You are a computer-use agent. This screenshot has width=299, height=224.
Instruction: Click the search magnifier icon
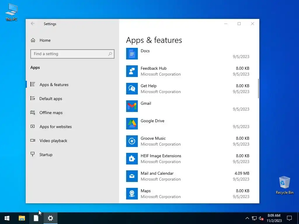[110, 54]
